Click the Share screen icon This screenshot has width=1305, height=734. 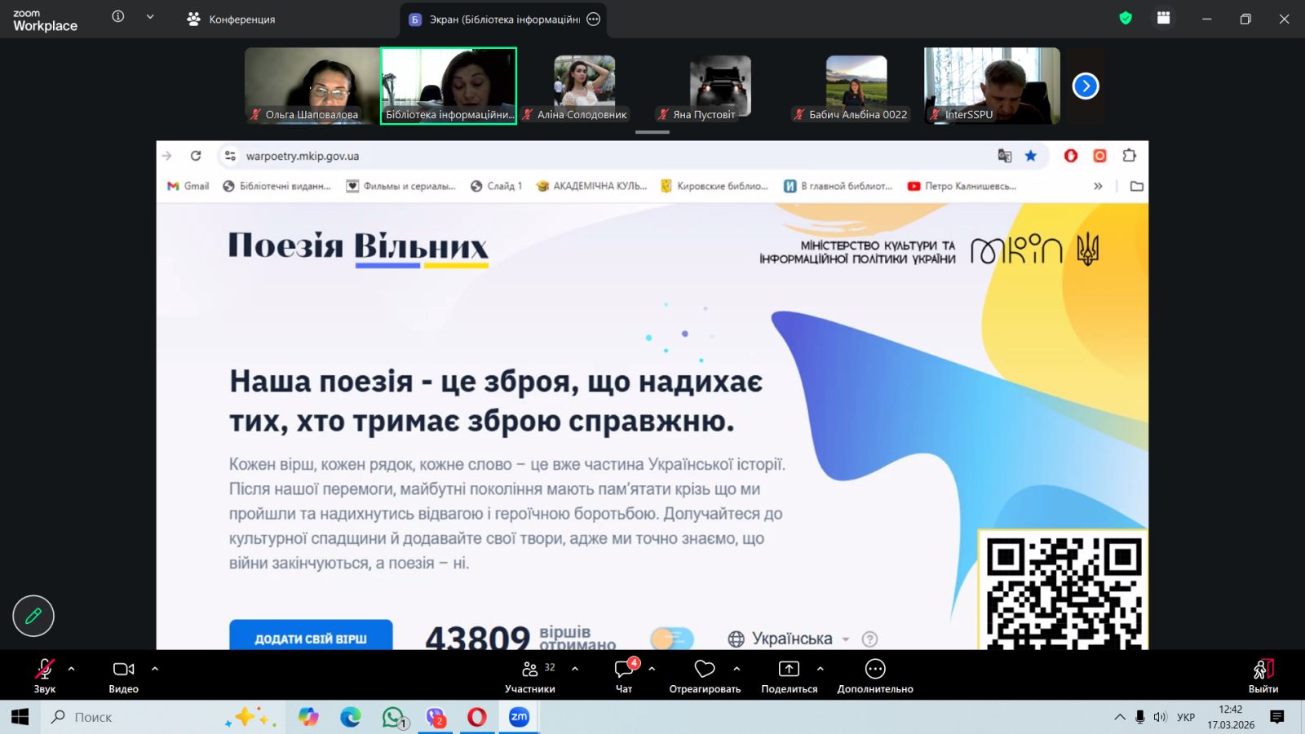click(x=789, y=670)
